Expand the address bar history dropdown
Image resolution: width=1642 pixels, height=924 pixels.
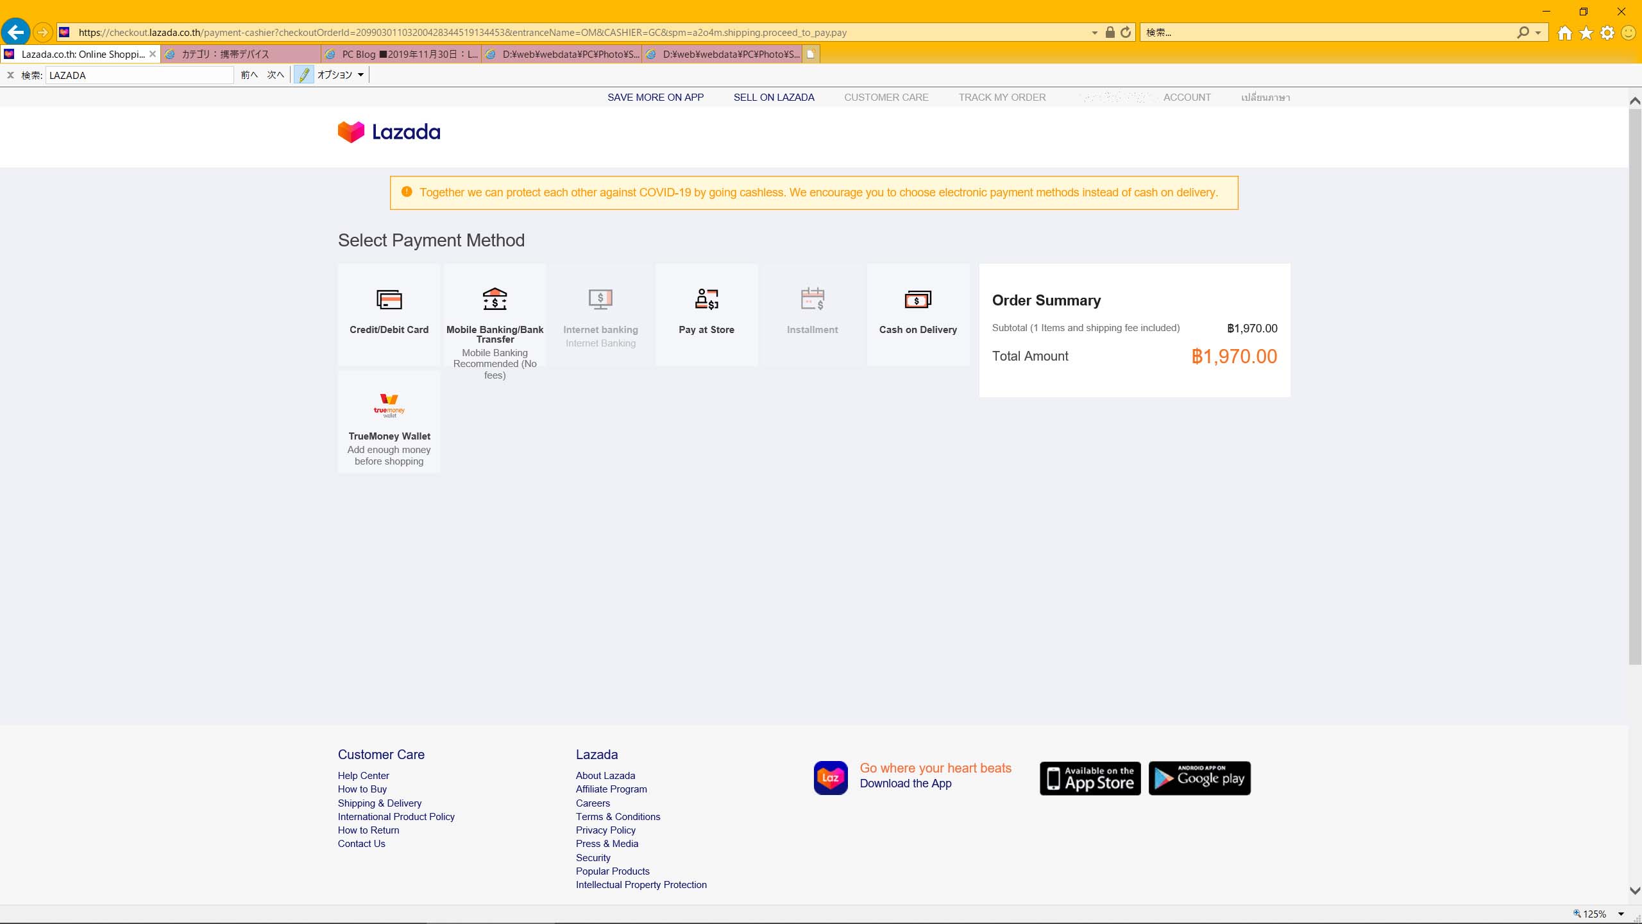1094,33
